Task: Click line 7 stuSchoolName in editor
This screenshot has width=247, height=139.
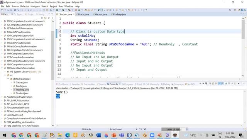Action: (x=121, y=44)
